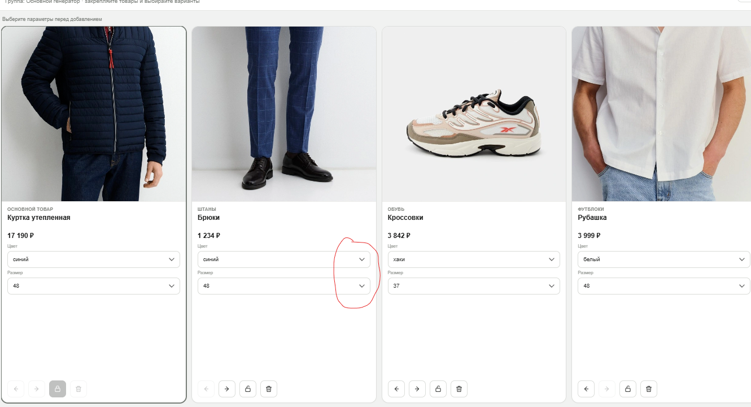Click the product title Рубашка
Screen dimensions: 751x407
(x=592, y=218)
